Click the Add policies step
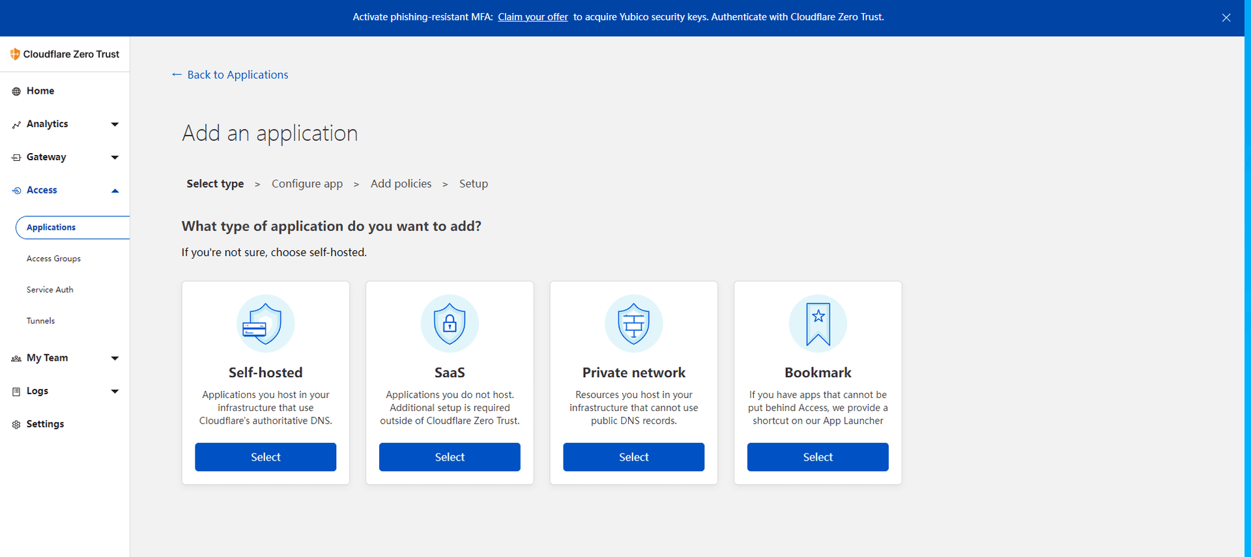1251x557 pixels. [401, 184]
